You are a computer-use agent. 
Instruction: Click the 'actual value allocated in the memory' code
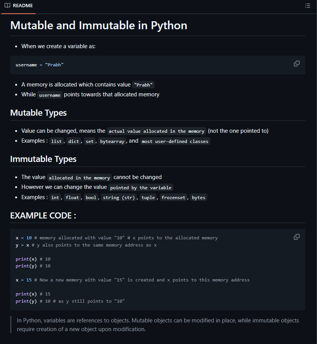click(157, 131)
